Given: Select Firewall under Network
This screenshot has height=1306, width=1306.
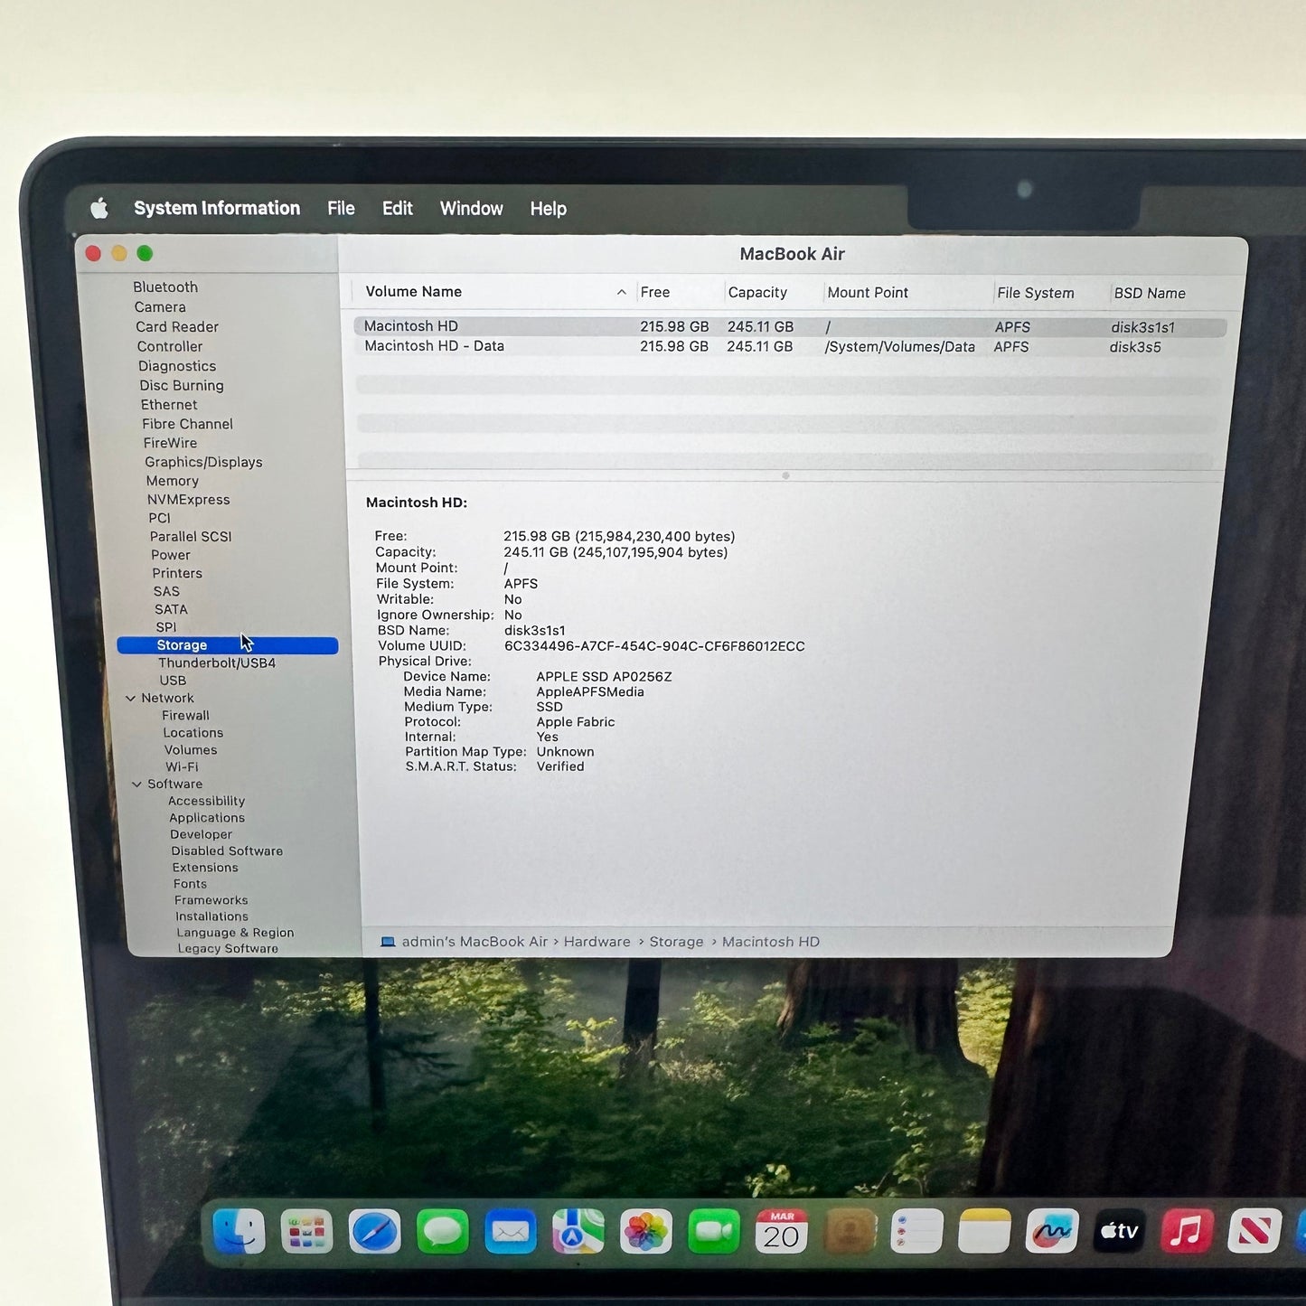Looking at the screenshot, I should pyautogui.click(x=185, y=715).
